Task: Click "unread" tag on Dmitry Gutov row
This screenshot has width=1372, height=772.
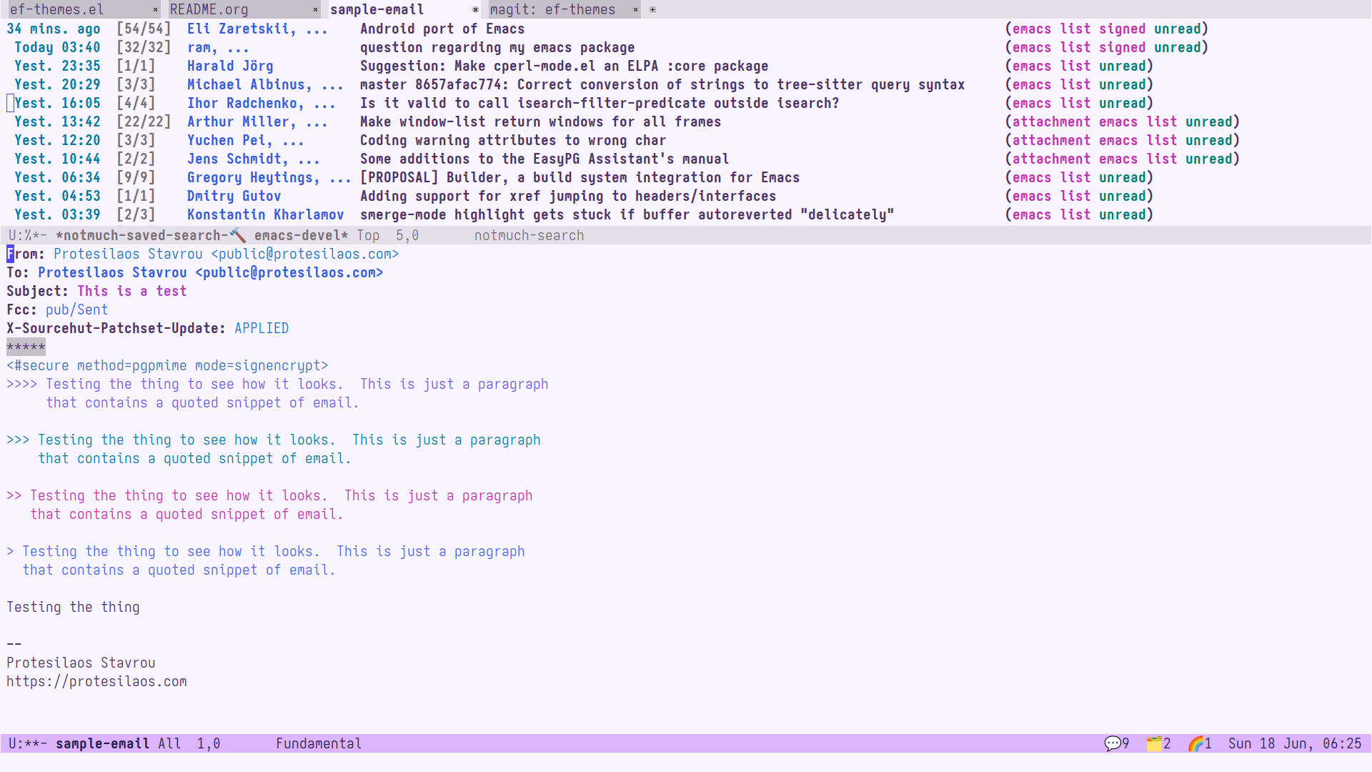Action: (1122, 196)
